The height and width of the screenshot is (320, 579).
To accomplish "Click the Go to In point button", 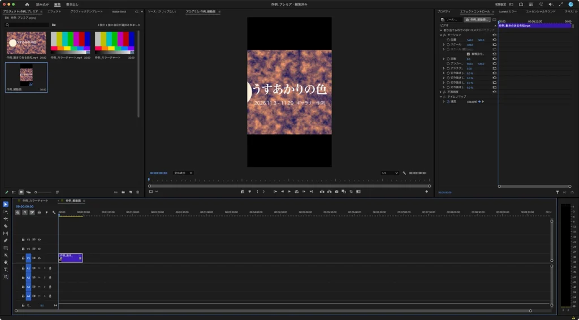I will tap(275, 192).
